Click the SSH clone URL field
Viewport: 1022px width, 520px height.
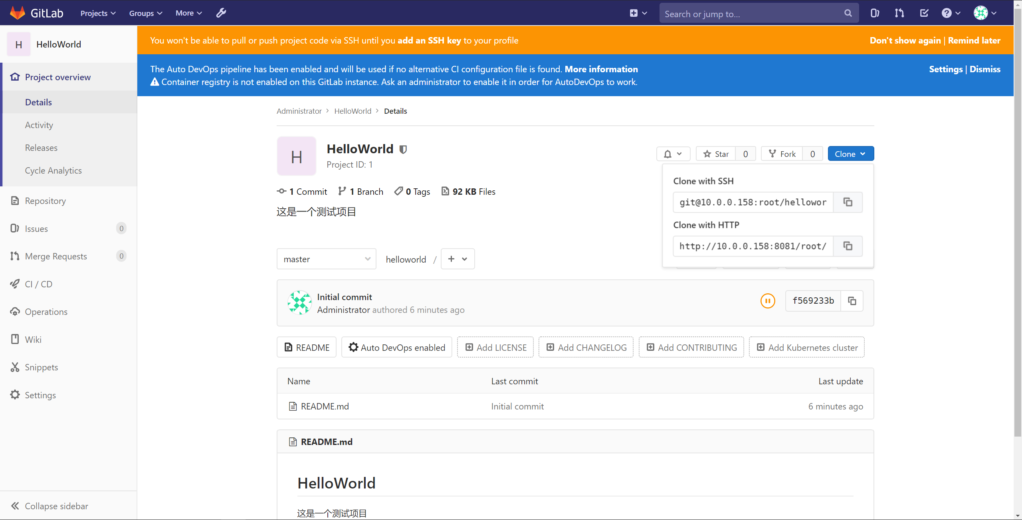753,202
